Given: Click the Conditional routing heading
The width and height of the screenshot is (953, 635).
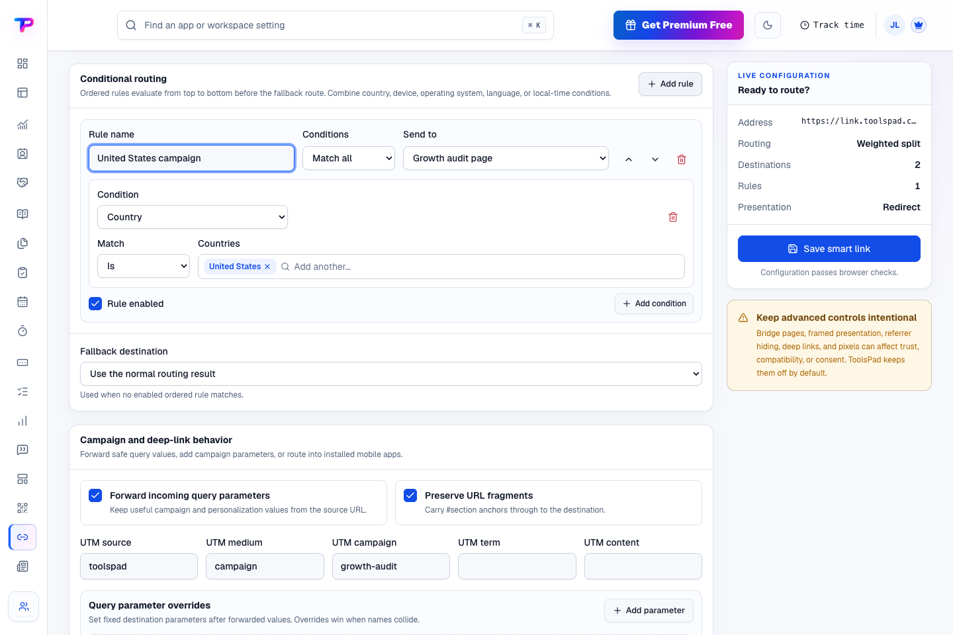Looking at the screenshot, I should coord(123,79).
